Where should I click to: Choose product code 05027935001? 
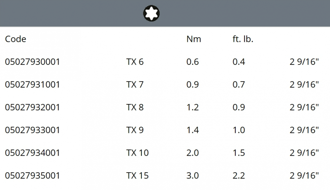pyautogui.click(x=32, y=176)
